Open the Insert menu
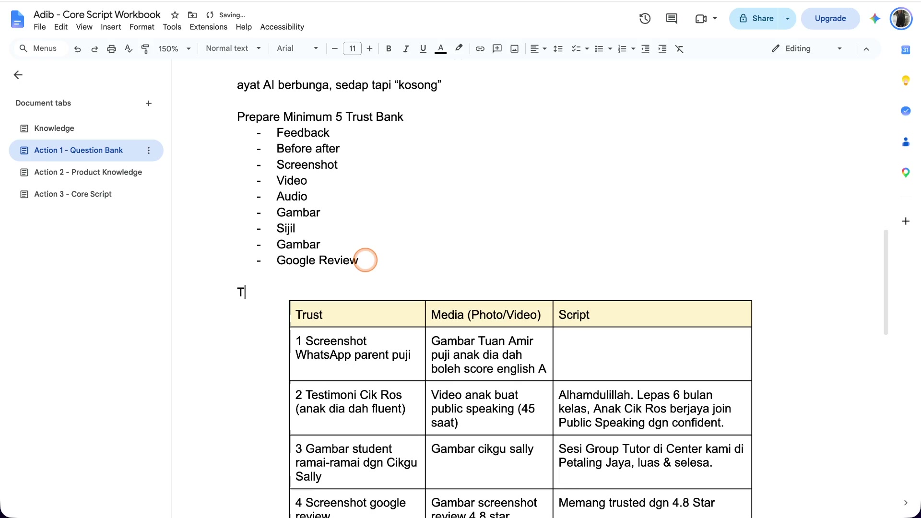Viewport: 921px width, 518px height. [x=111, y=27]
